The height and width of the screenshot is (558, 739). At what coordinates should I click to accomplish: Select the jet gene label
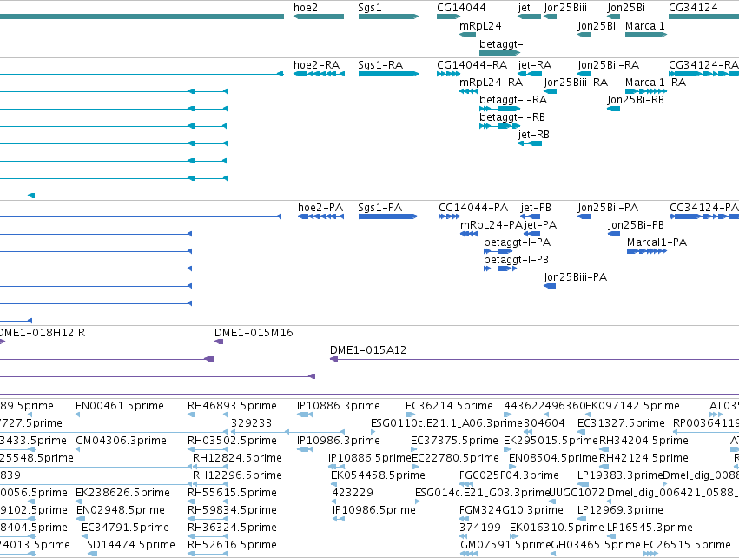pyautogui.click(x=524, y=8)
